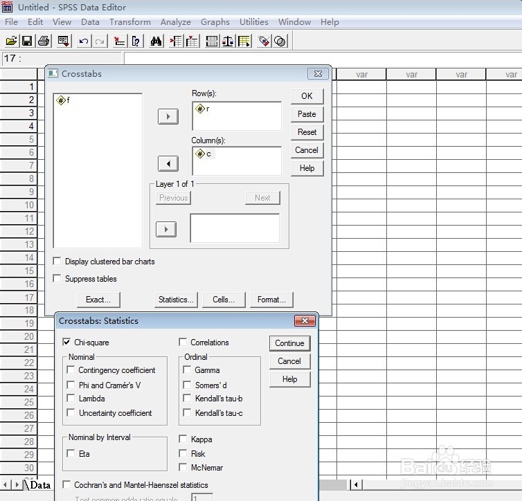Viewport: 522px width, 501px height.
Task: Click Continue in Crosstabs: Statistics
Action: click(289, 343)
